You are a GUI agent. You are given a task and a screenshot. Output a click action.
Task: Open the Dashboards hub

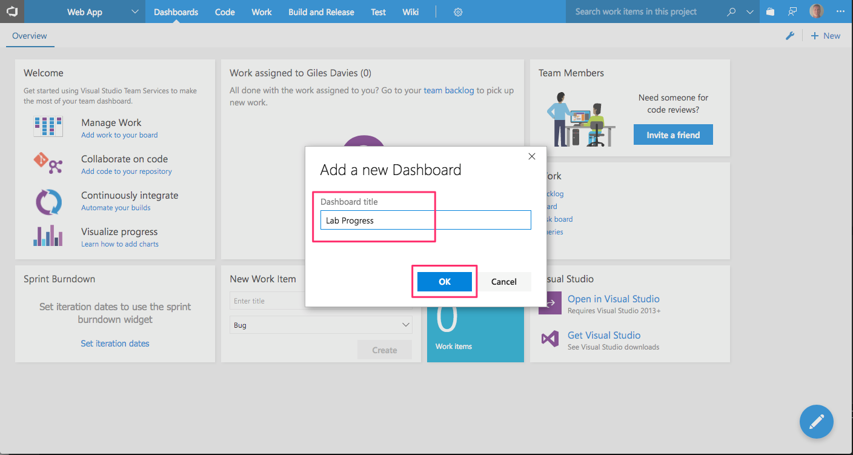click(x=176, y=12)
